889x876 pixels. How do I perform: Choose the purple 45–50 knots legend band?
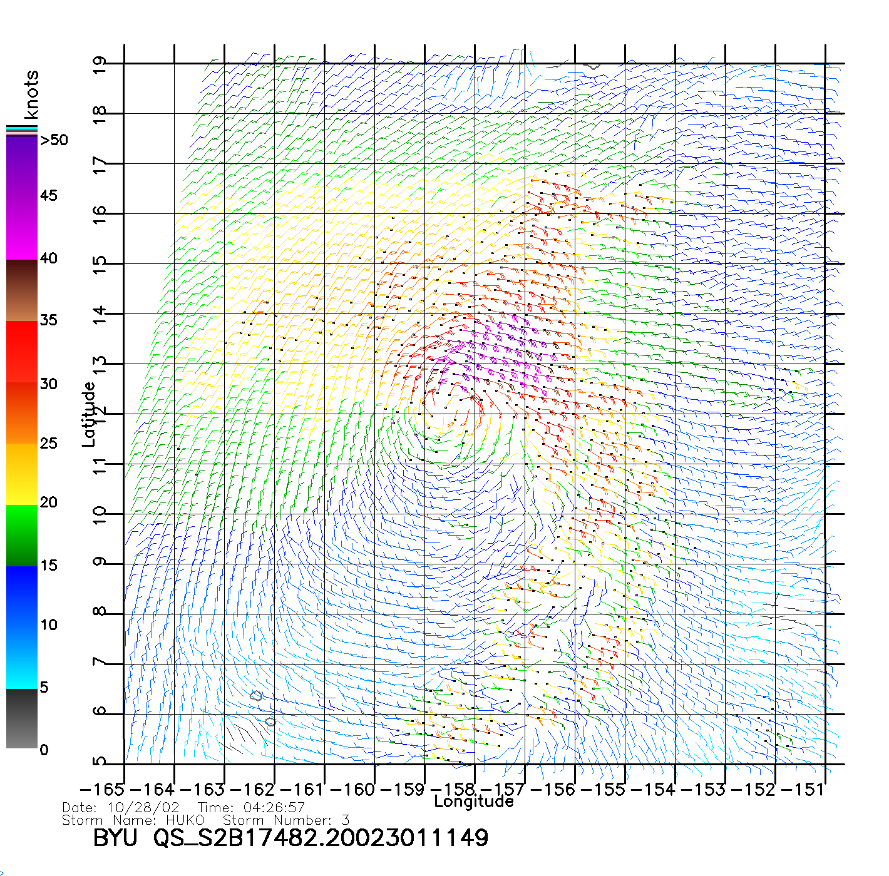click(22, 166)
